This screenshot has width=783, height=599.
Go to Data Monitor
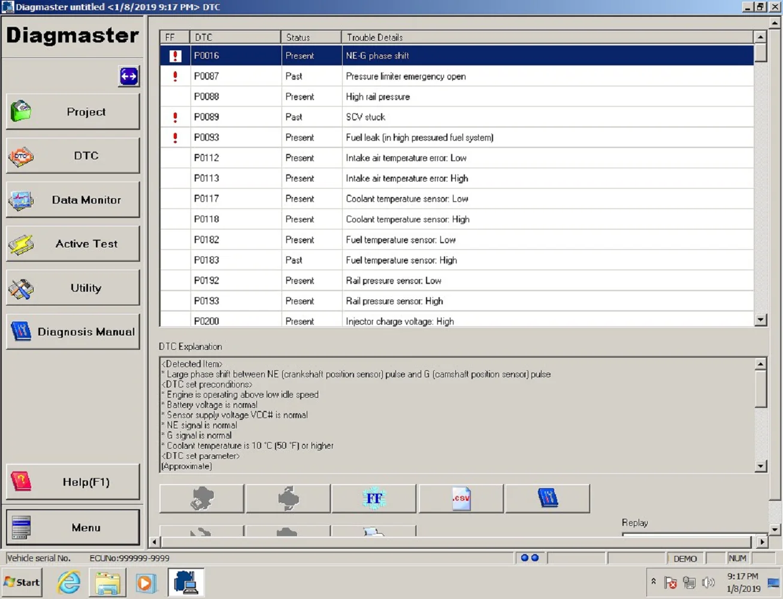pos(73,200)
